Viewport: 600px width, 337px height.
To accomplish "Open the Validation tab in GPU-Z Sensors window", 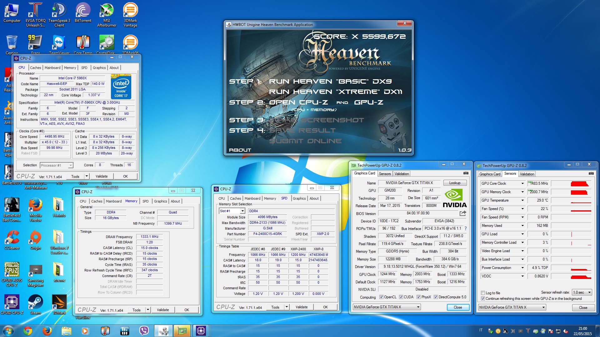I will (x=527, y=174).
